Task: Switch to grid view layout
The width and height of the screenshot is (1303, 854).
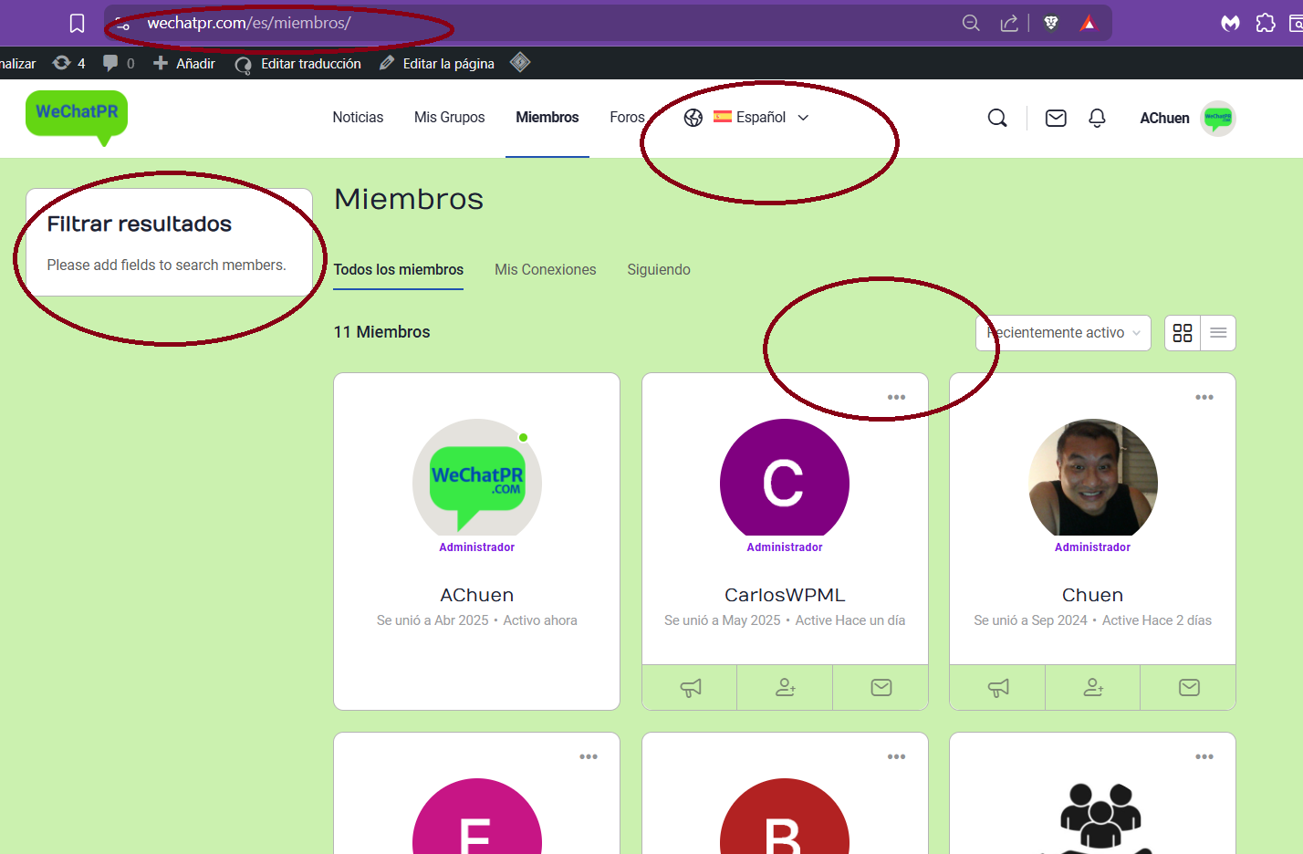Action: [1183, 333]
